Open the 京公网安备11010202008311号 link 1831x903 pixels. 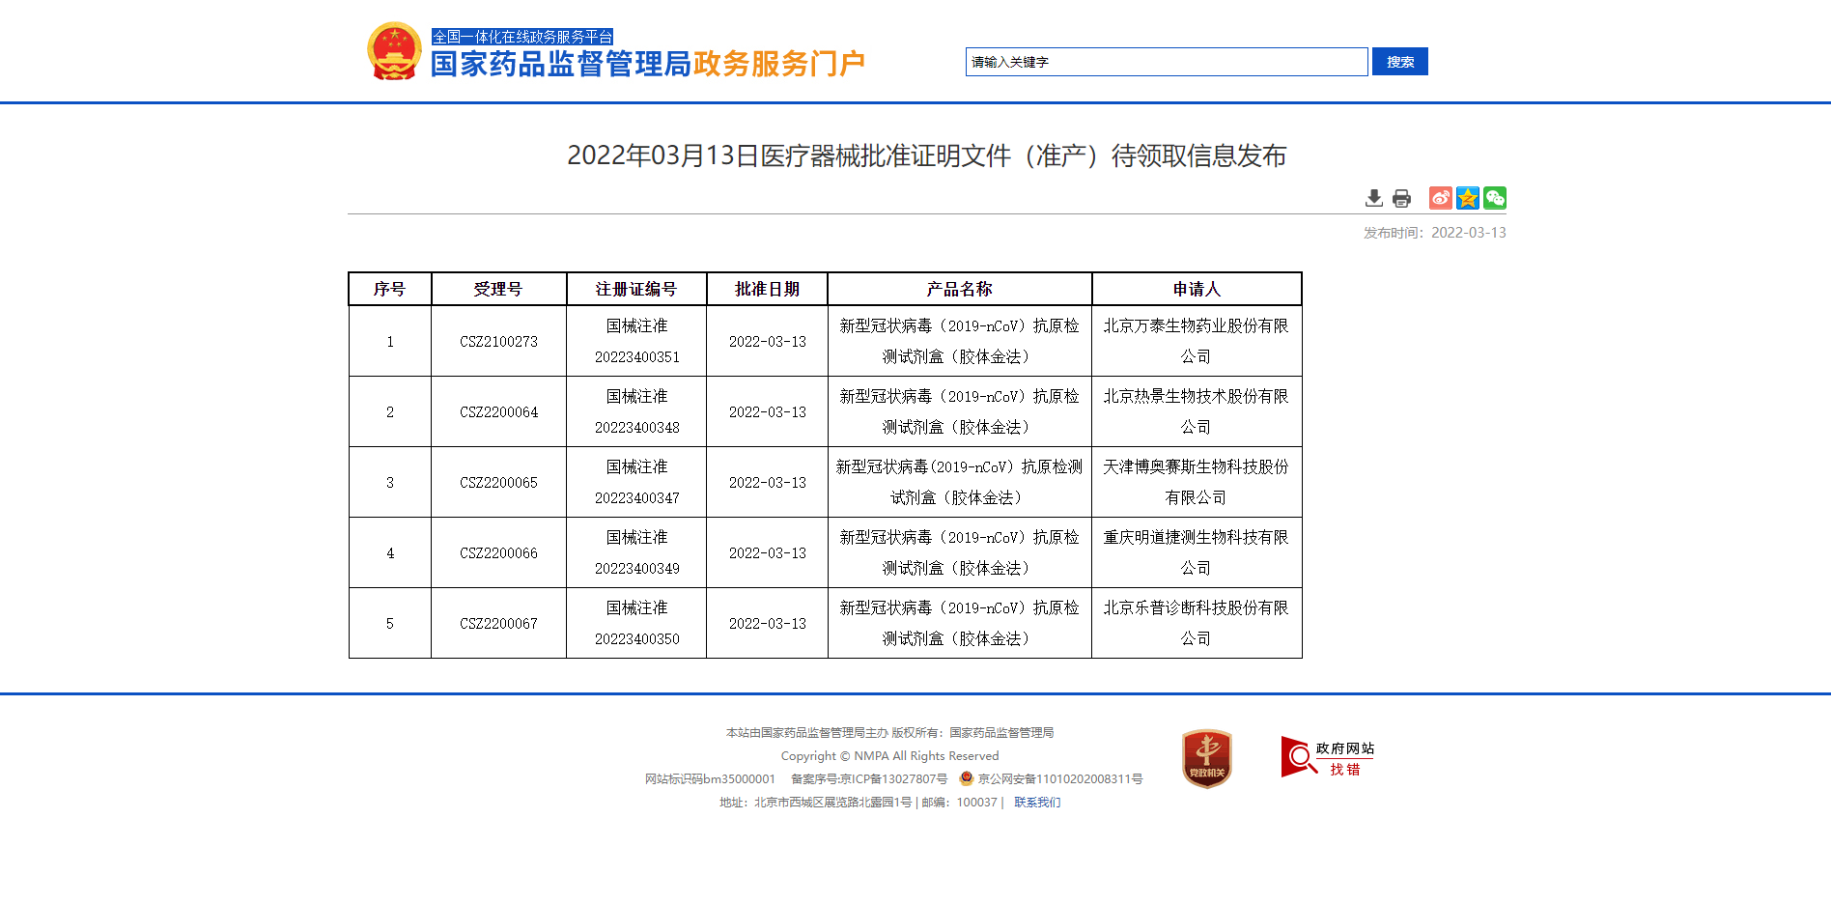click(x=1059, y=779)
